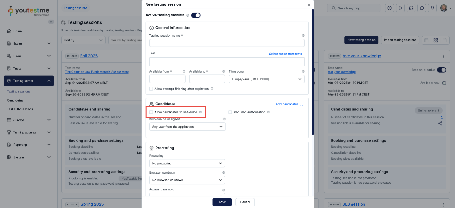Viewport: 455px width, 208px height.
Task: Check Allow candidates to self-enroll
Action: click(x=151, y=112)
